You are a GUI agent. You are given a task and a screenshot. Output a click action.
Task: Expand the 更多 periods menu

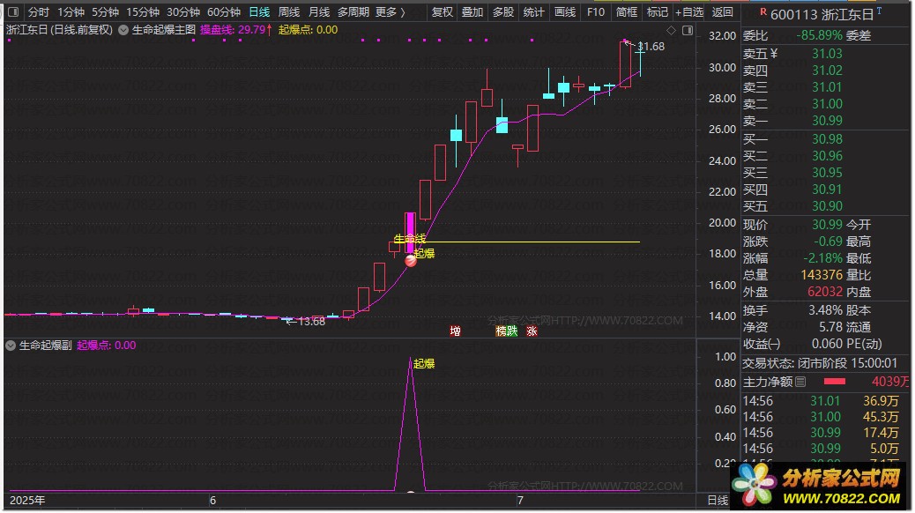click(390, 11)
